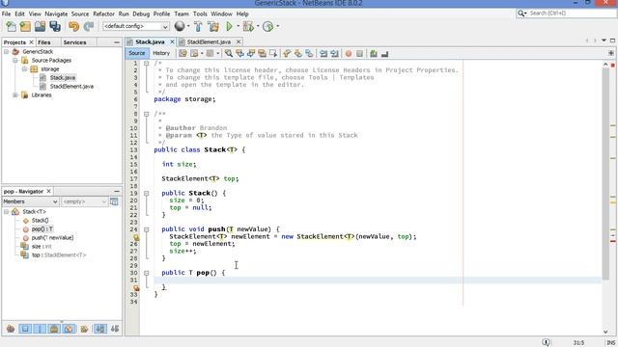This screenshot has height=347, width=618.
Task: Click the Shift Line Left editor icon
Action: (x=323, y=53)
